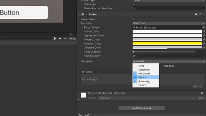Toggle the Interactable checkbox
This screenshot has width=206, height=116.
[x=134, y=19]
